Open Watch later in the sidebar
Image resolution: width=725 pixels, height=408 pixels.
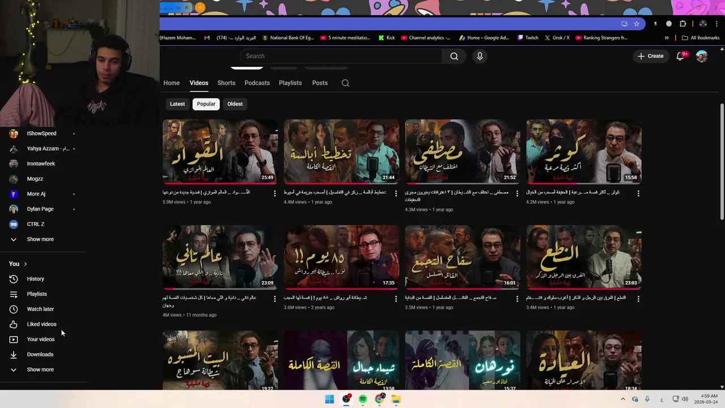pos(40,309)
